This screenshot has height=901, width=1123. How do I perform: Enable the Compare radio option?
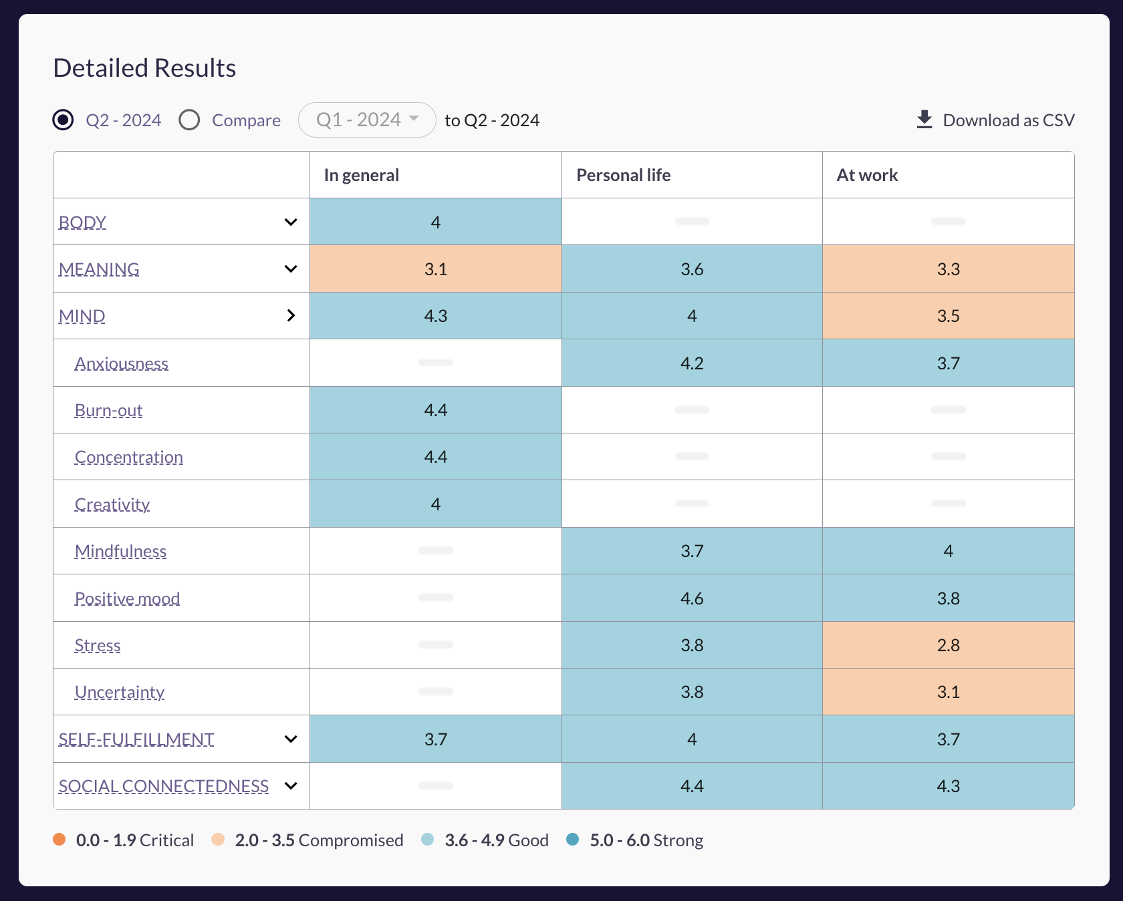[x=190, y=120]
